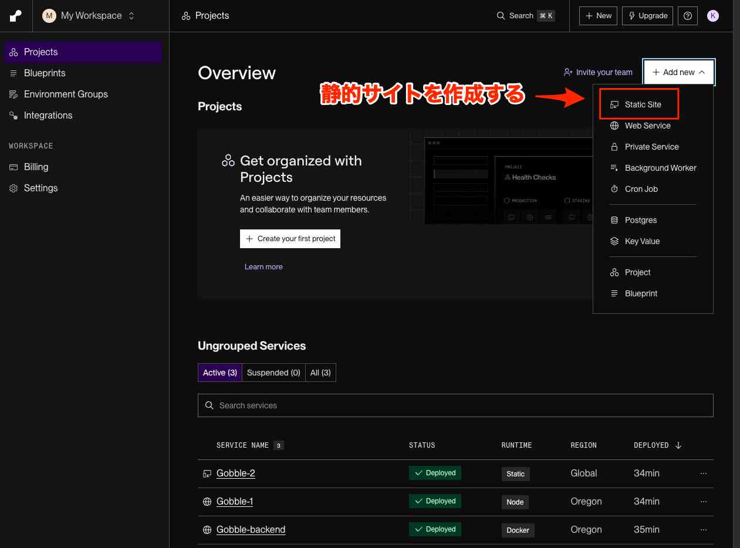
Task: Click the Search services input field
Action: coord(455,405)
